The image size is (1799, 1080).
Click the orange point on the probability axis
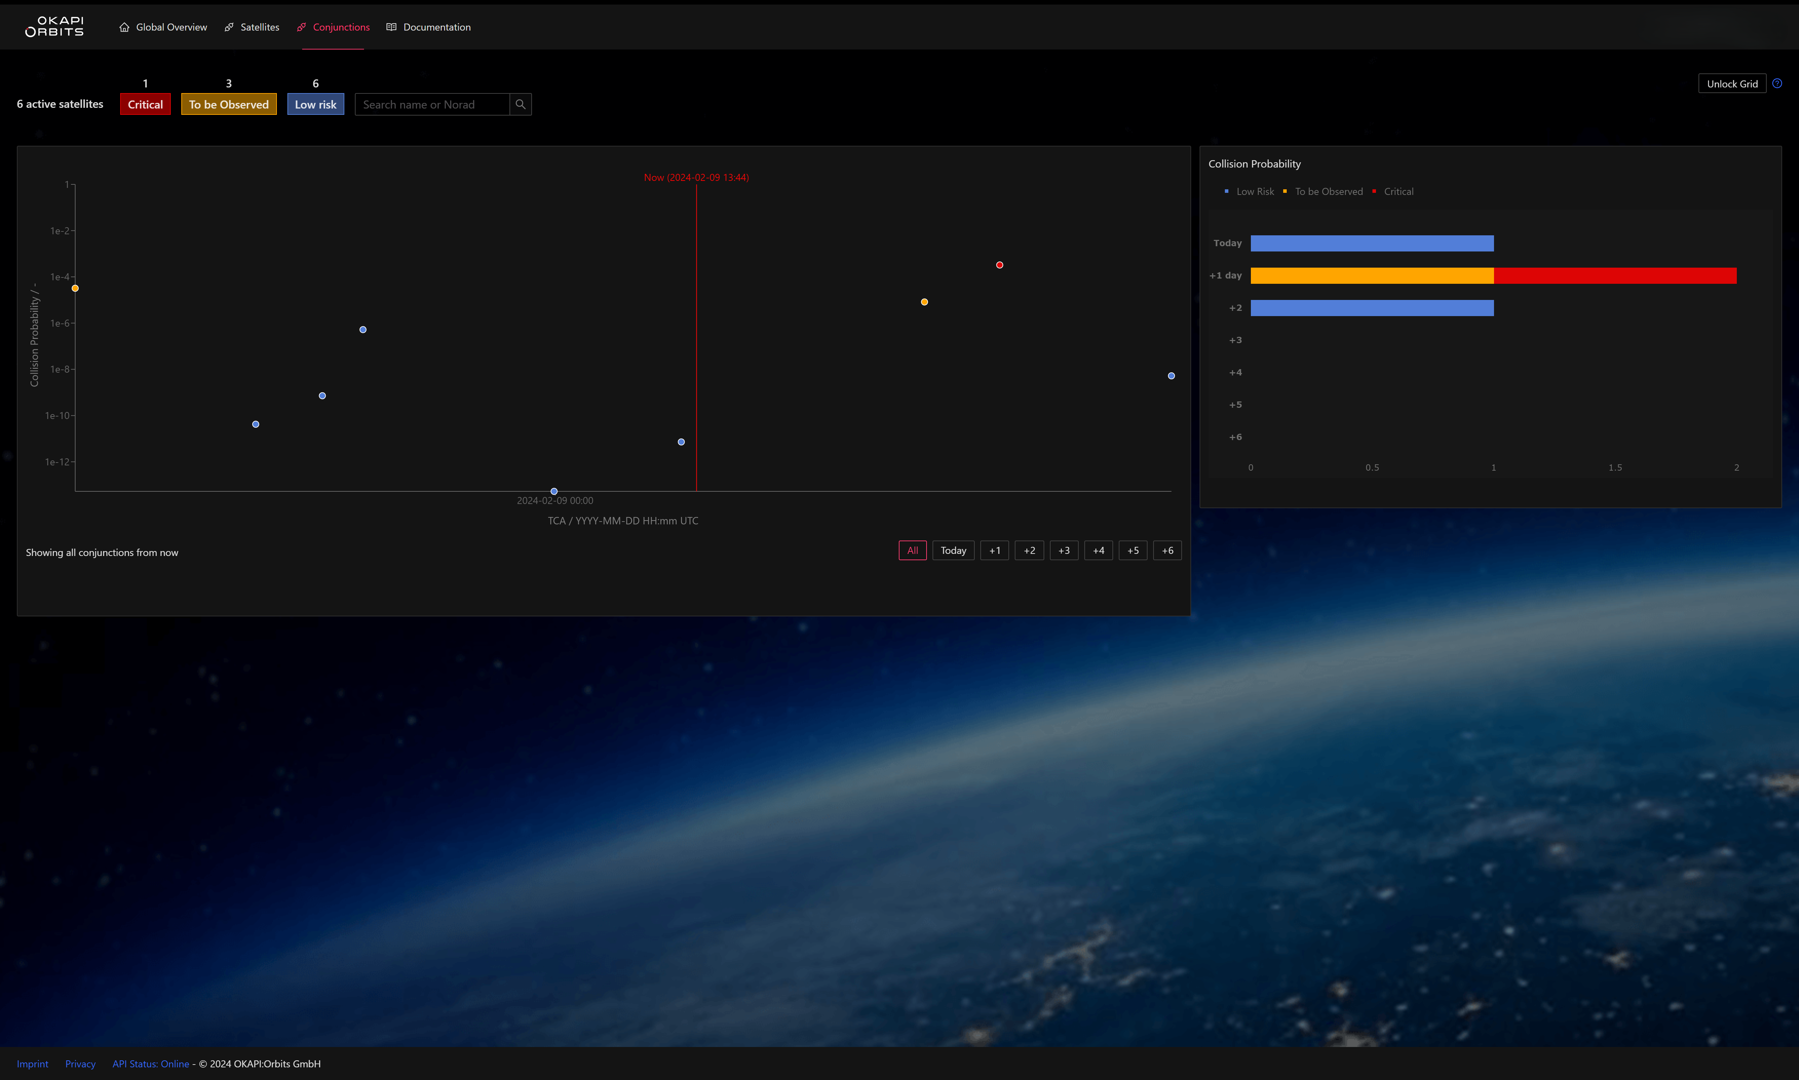(75, 288)
